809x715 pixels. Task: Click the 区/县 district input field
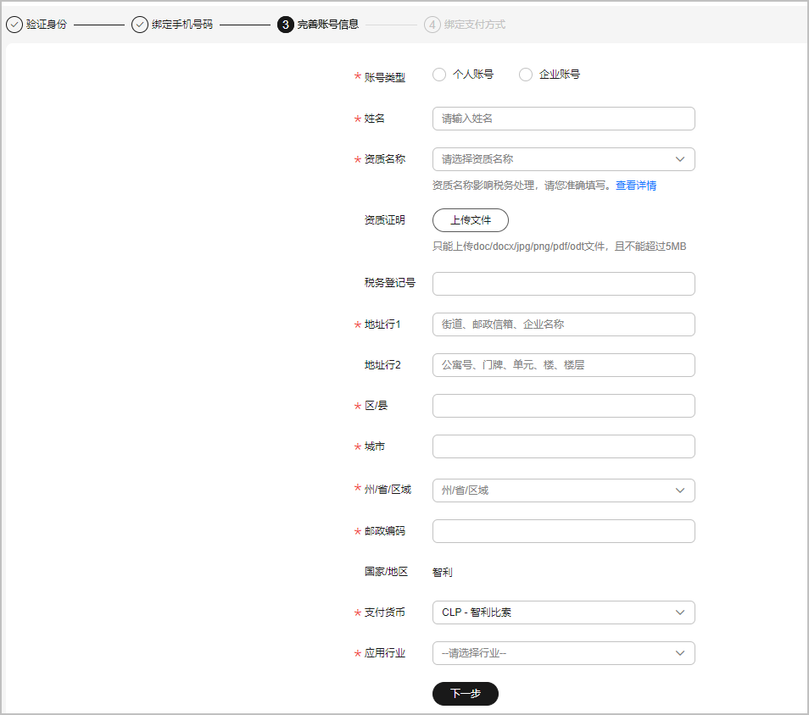pyautogui.click(x=563, y=406)
